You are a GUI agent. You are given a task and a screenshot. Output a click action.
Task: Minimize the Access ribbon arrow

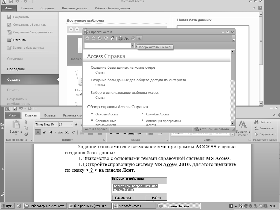254,8
